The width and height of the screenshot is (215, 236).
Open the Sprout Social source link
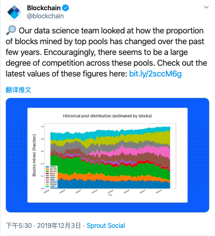pos(106,226)
